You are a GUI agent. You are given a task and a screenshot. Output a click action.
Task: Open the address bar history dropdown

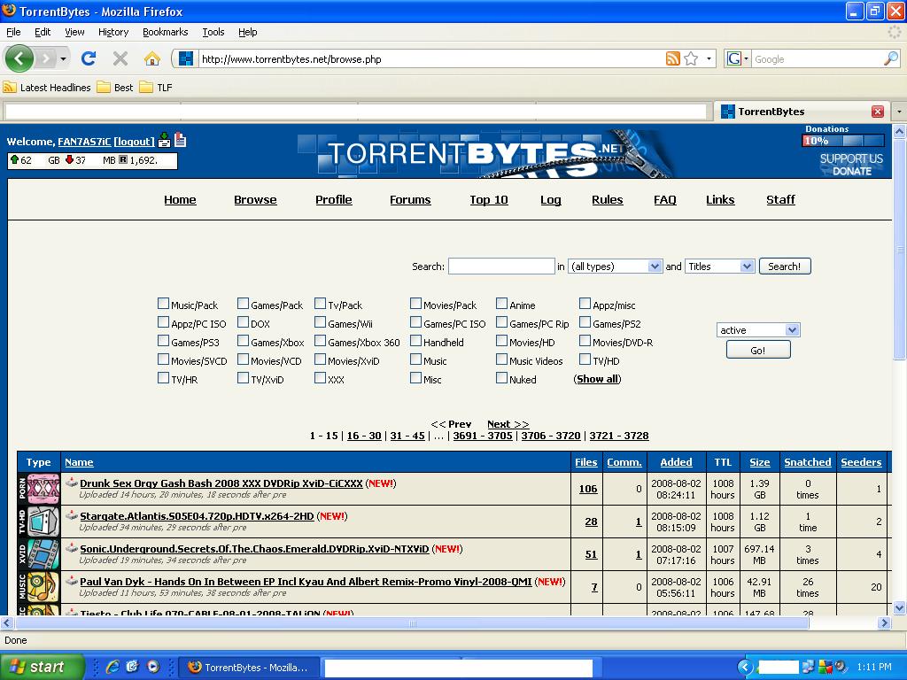(x=709, y=58)
